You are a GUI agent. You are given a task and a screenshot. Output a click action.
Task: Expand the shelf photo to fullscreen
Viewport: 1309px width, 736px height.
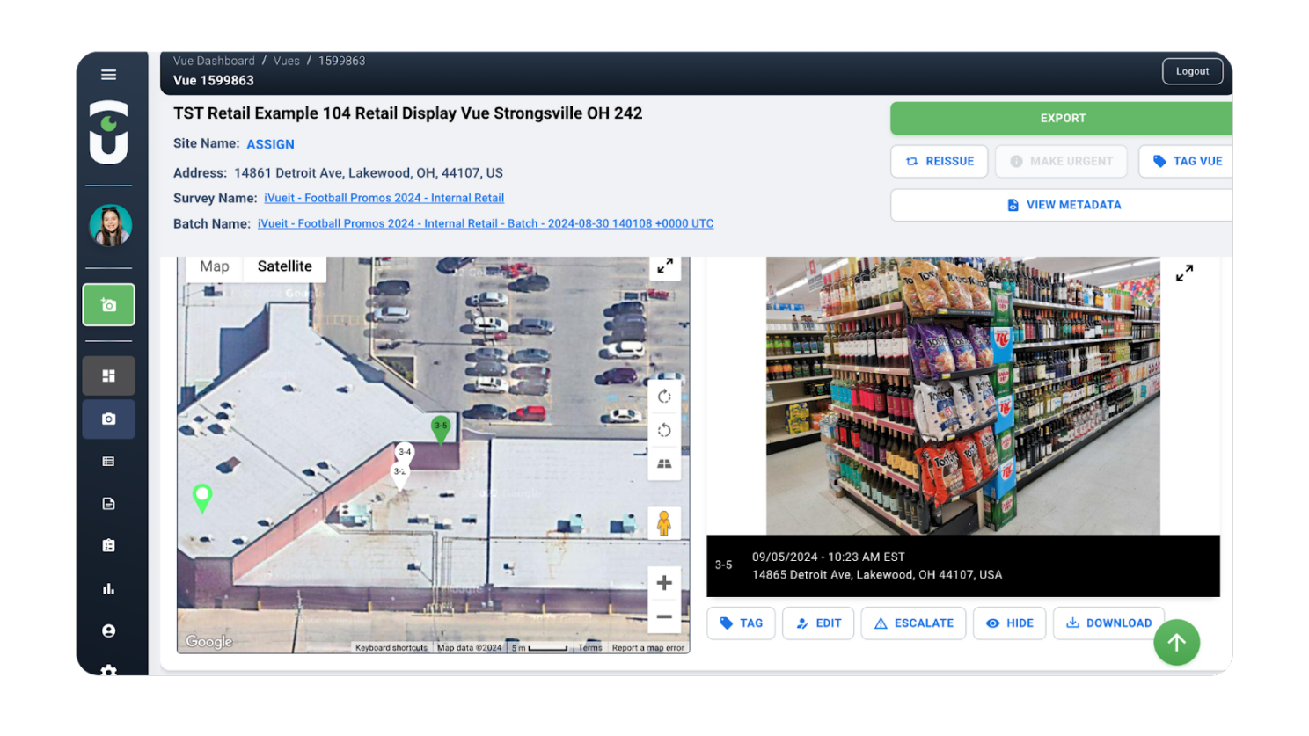point(1184,273)
